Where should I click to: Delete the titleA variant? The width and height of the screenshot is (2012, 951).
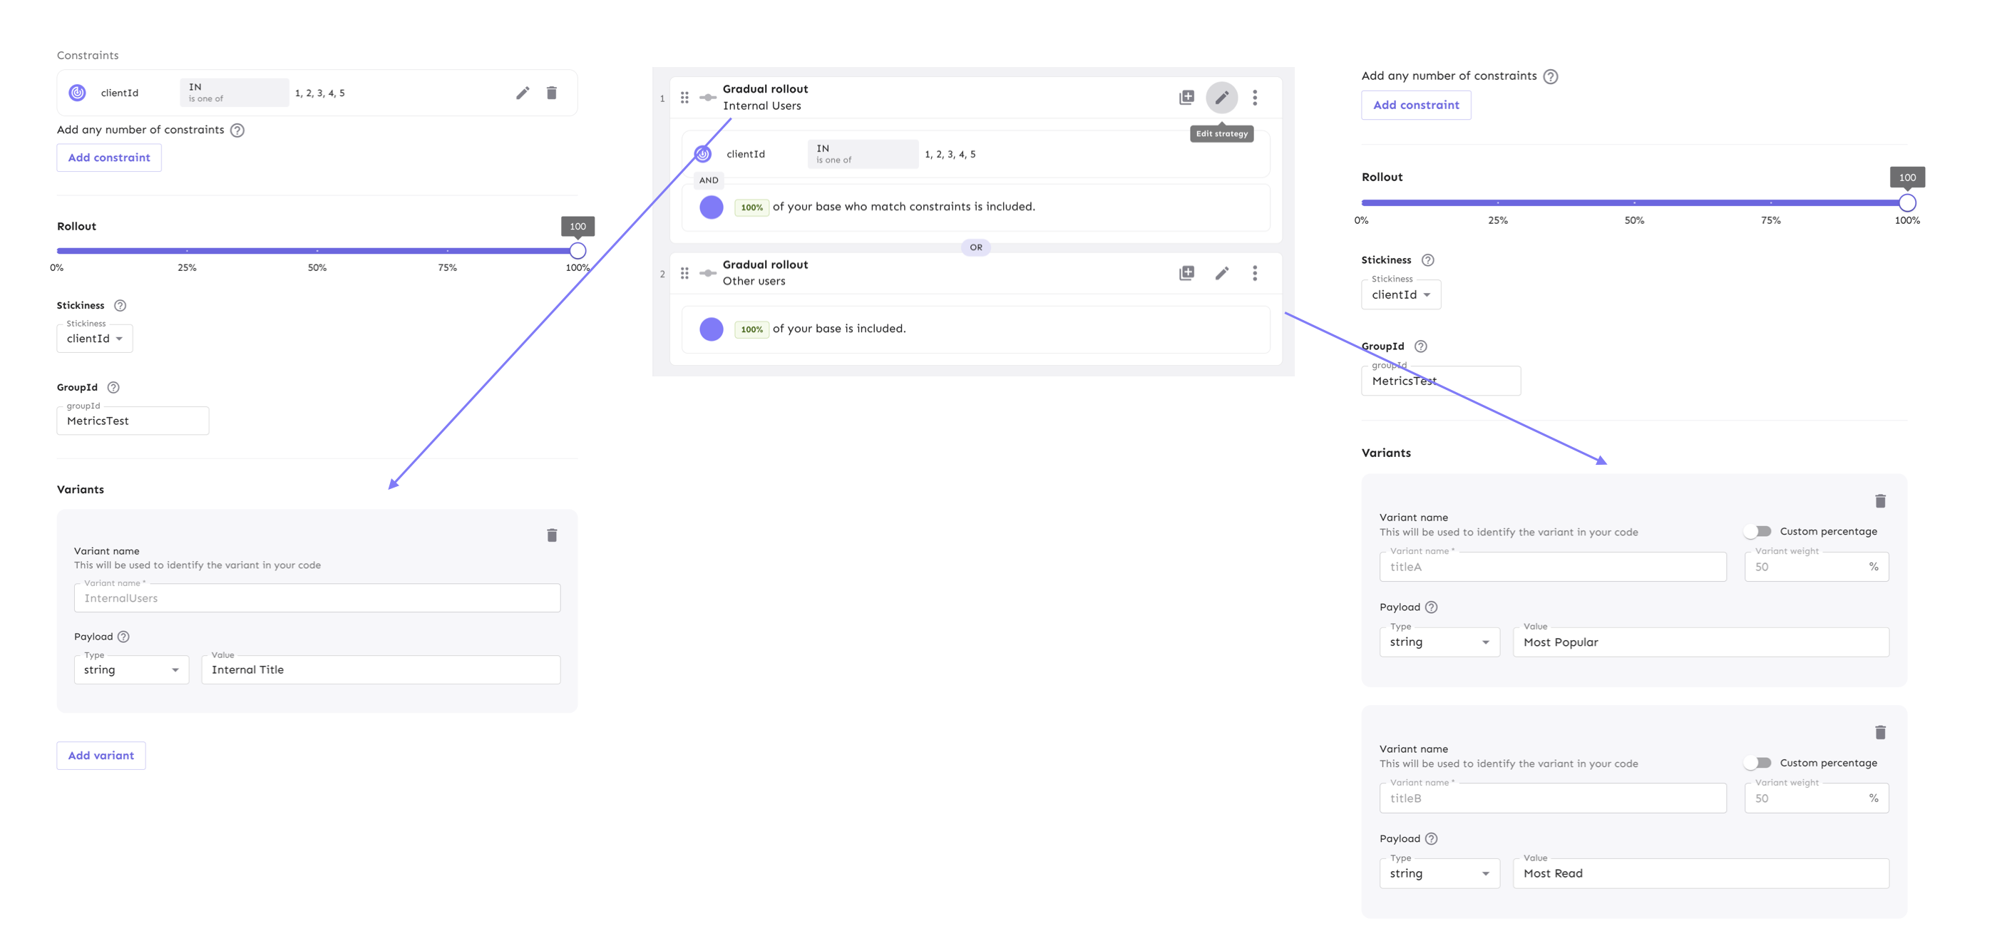click(x=1880, y=501)
